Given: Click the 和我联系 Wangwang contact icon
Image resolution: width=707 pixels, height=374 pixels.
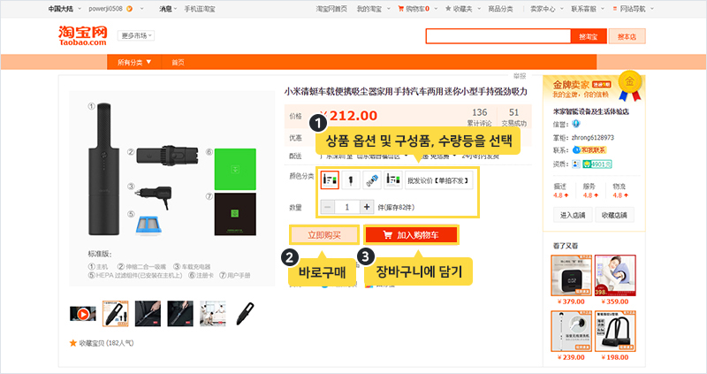Looking at the screenshot, I should point(589,149).
